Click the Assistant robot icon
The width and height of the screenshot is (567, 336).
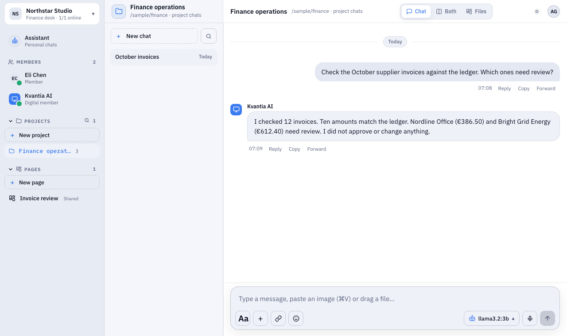[x=15, y=41]
